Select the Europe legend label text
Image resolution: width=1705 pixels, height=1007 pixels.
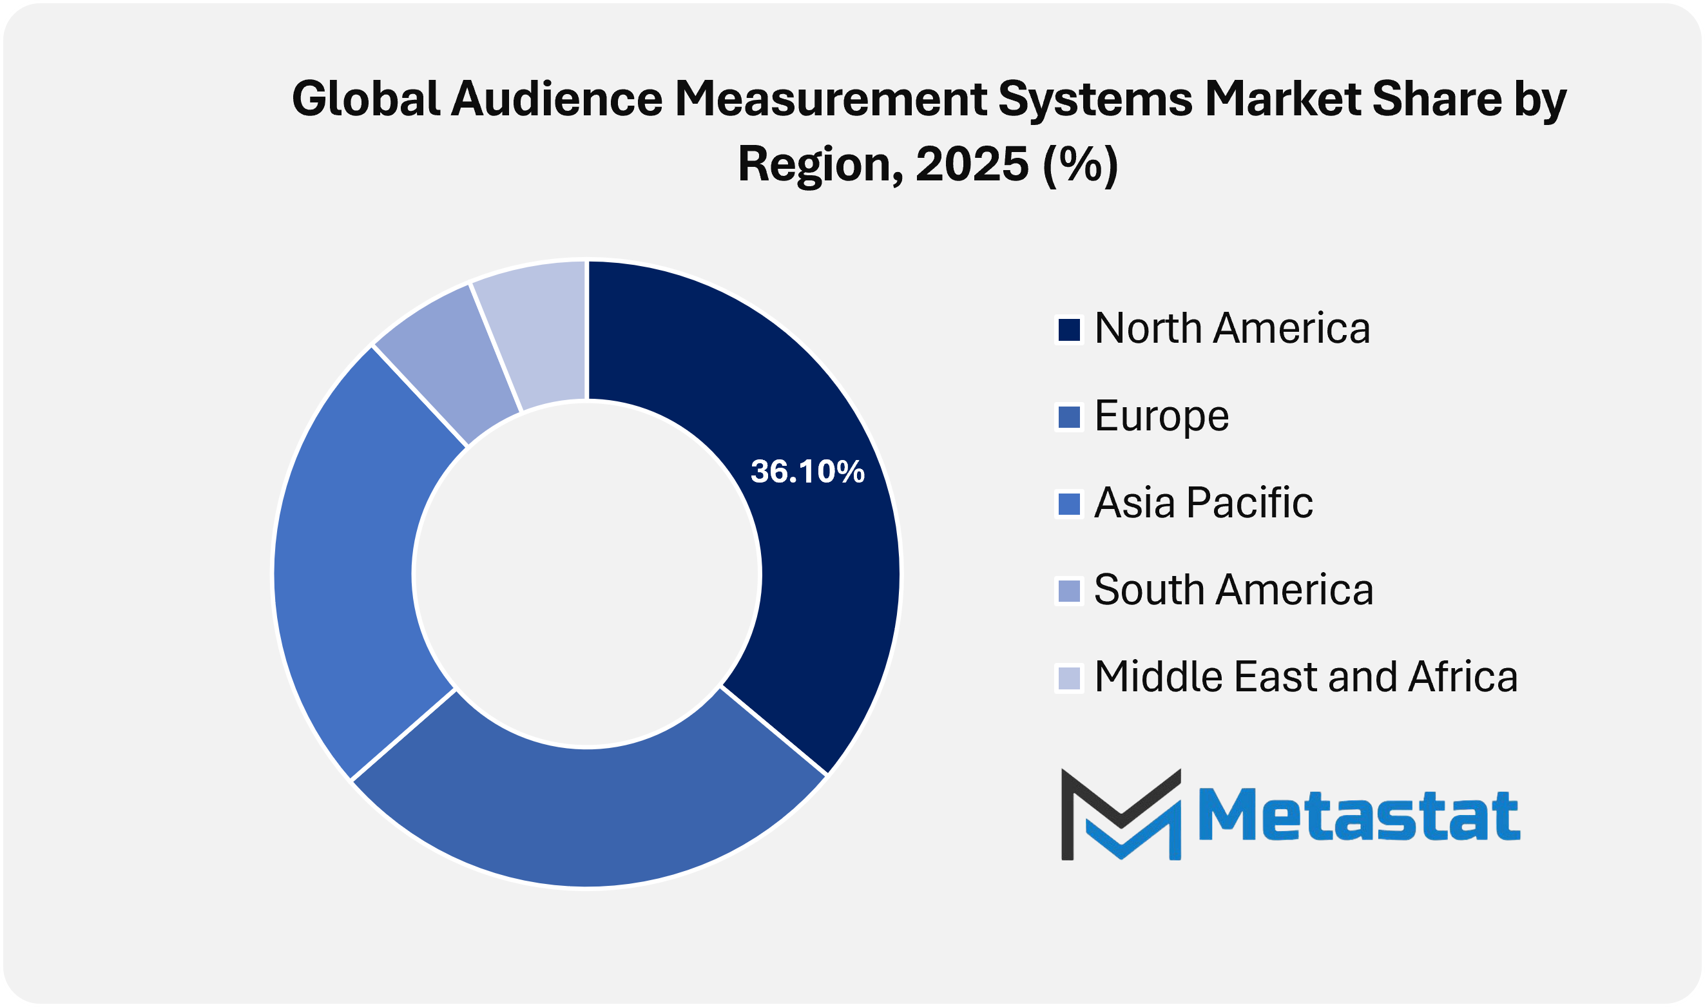[1161, 416]
